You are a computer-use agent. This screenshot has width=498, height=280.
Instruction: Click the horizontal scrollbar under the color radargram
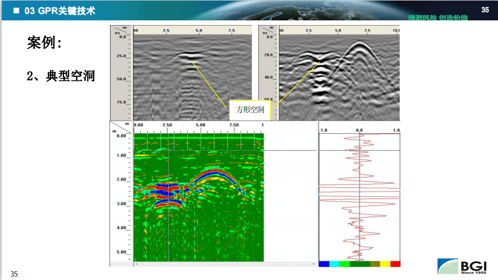[225, 264]
